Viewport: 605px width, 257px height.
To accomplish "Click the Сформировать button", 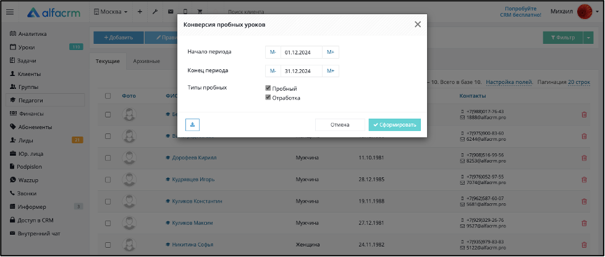I will (x=394, y=125).
